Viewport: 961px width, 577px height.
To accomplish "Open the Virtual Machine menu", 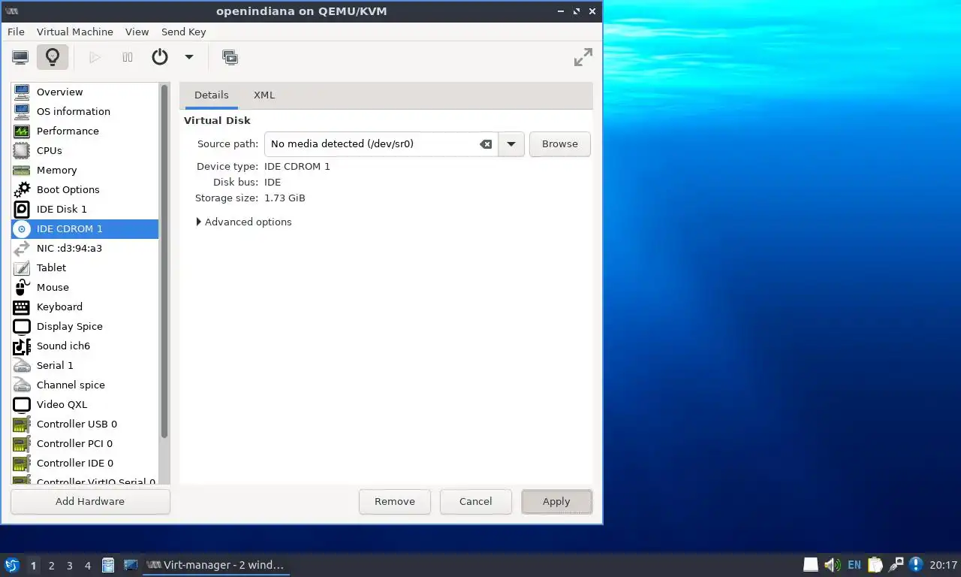I will [x=75, y=32].
